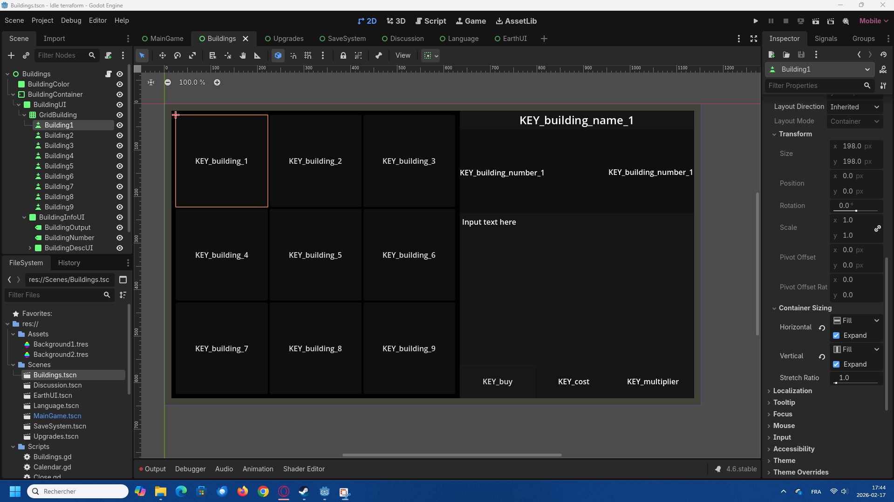
Task: Activate the Pan mode hand tool
Action: (243, 55)
